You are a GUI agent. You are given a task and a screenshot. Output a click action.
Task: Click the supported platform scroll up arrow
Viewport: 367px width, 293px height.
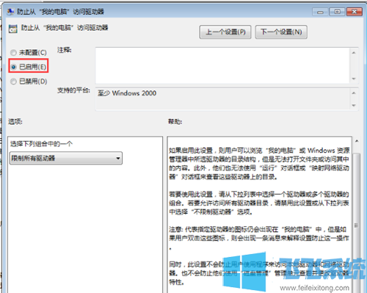[354, 93]
